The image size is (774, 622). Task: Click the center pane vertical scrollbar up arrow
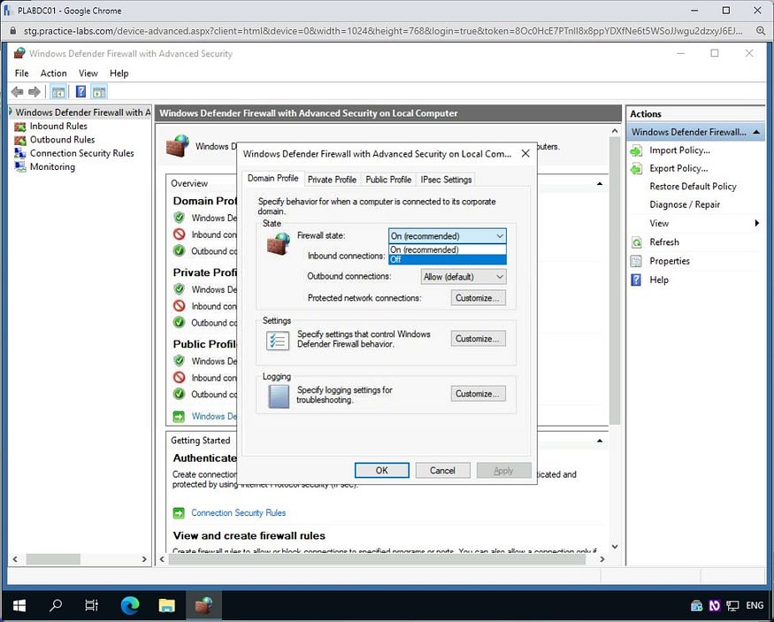pyautogui.click(x=615, y=131)
